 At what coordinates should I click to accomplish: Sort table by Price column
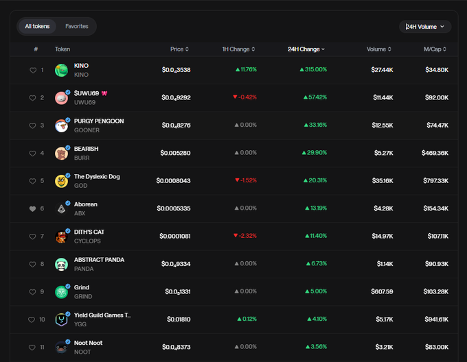coord(179,49)
